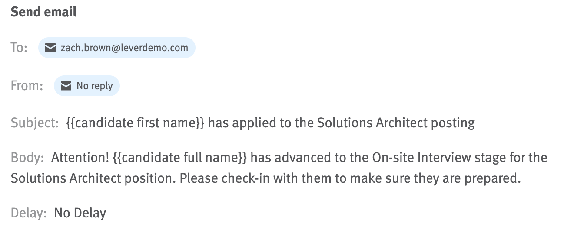Click the Body: label
Image resolution: width=564 pixels, height=233 pixels.
click(x=28, y=158)
